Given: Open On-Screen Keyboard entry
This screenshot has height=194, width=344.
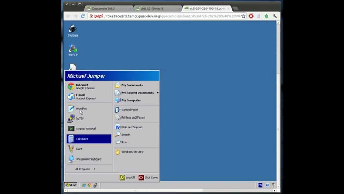Looking at the screenshot, I should point(89,159).
